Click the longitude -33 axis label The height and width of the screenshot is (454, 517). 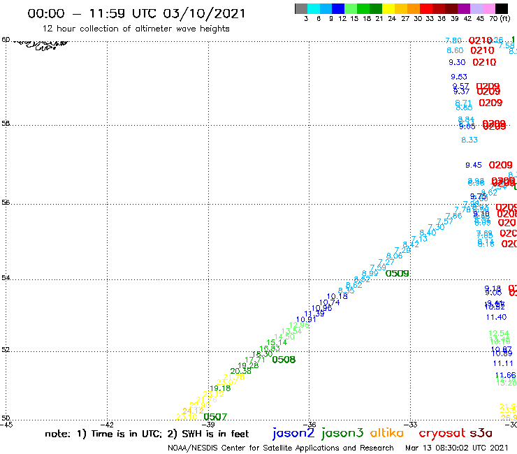pyautogui.click(x=411, y=425)
